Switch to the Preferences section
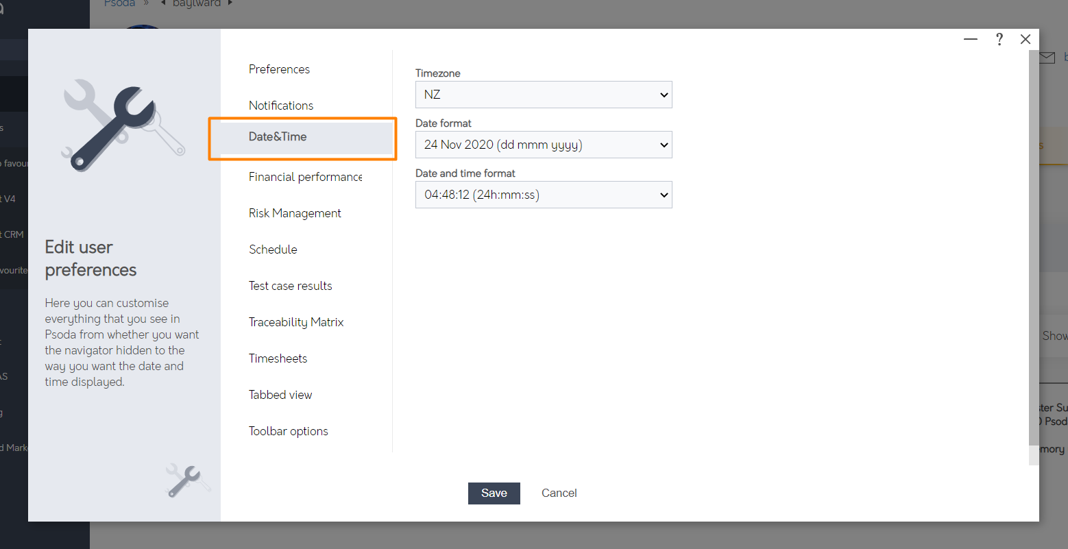Image resolution: width=1068 pixels, height=549 pixels. (279, 69)
